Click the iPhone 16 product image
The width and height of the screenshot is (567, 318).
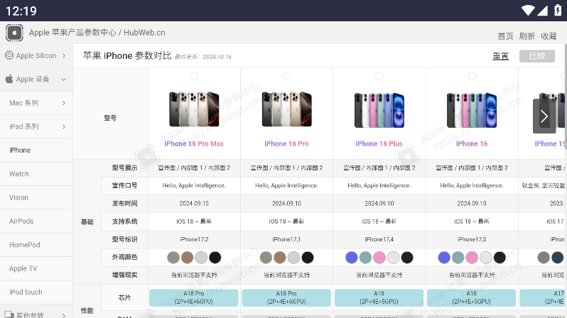click(472, 110)
